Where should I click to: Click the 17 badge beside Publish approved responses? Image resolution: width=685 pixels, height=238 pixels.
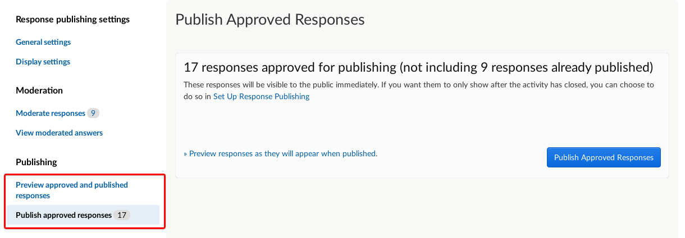[x=122, y=215]
